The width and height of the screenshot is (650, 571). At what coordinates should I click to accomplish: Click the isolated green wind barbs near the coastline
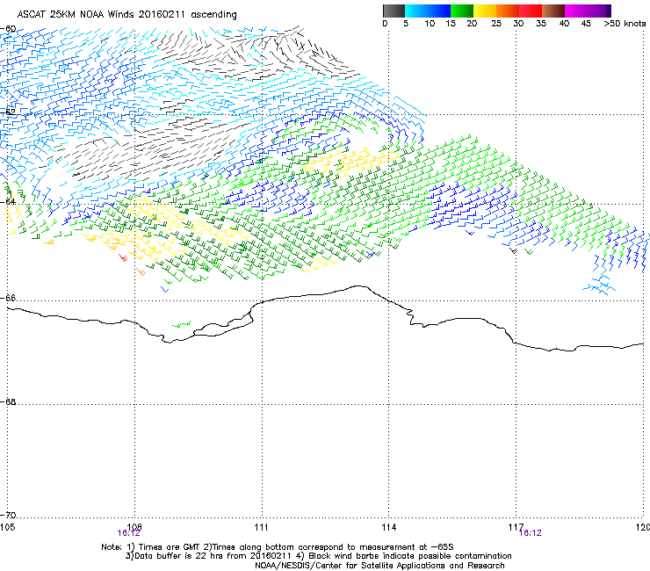182,324
